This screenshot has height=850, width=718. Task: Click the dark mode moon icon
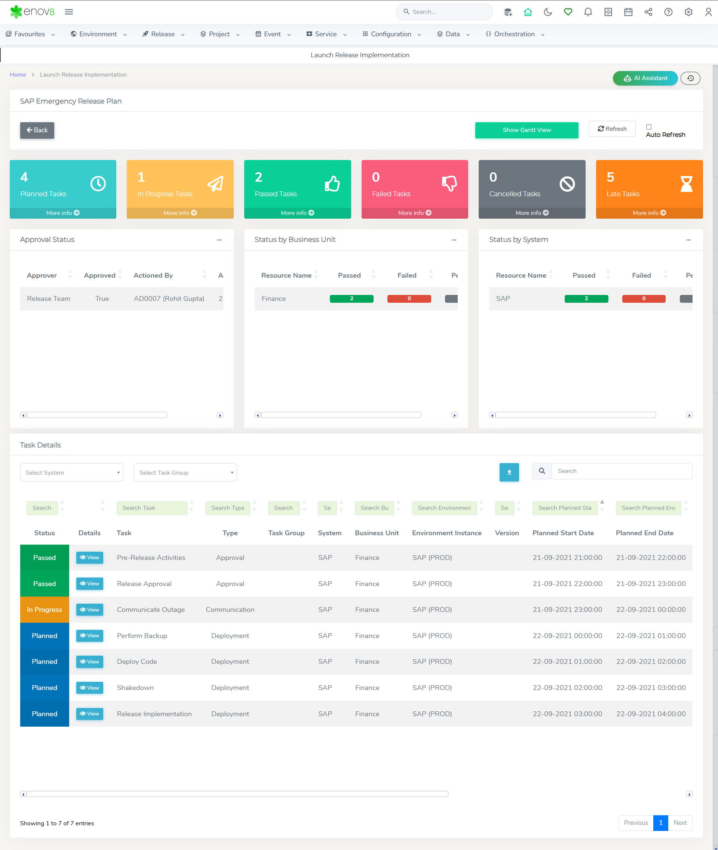[548, 12]
